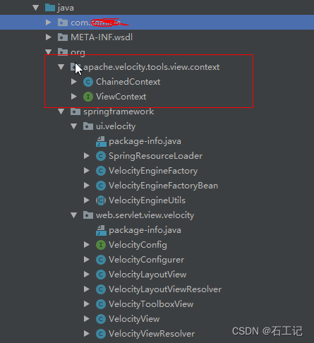This screenshot has width=314, height=343.
Task: Open SpringResourceLoader class
Action: click(x=155, y=156)
